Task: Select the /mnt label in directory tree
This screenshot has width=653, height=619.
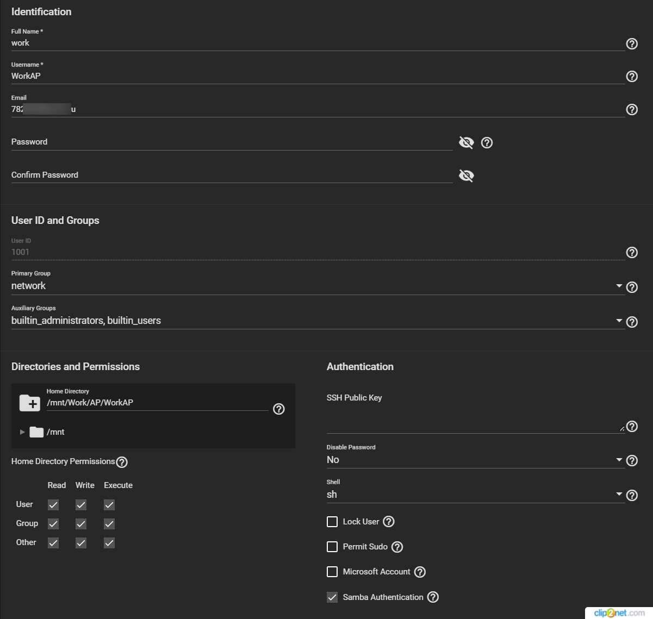Action: pyautogui.click(x=55, y=432)
